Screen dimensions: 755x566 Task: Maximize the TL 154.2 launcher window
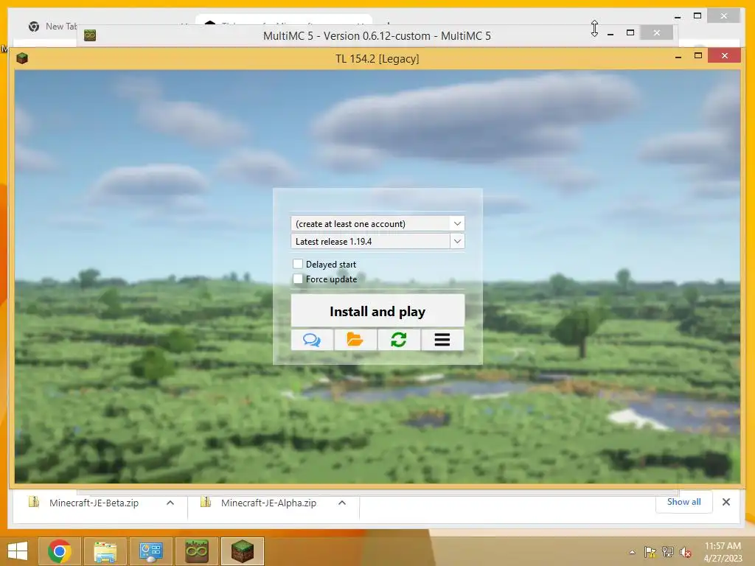coord(698,56)
